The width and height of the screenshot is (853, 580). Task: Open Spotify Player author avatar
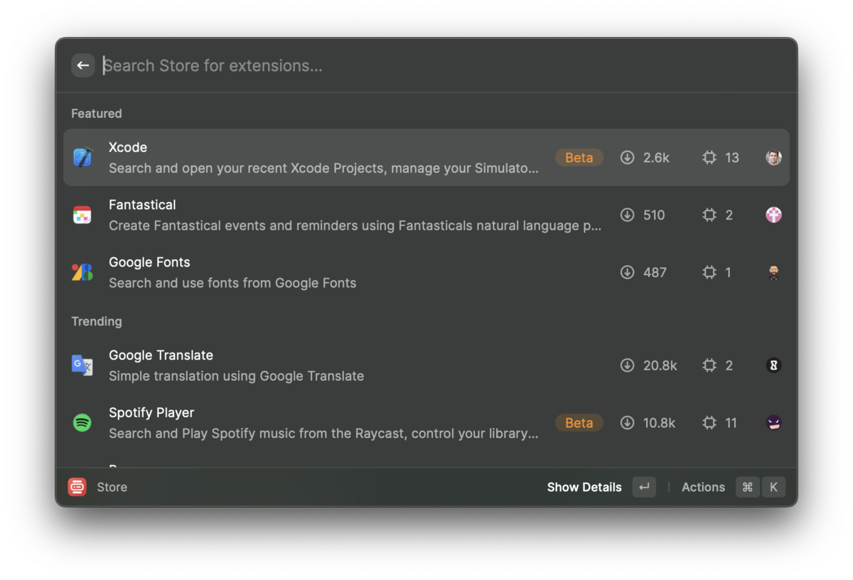click(773, 423)
